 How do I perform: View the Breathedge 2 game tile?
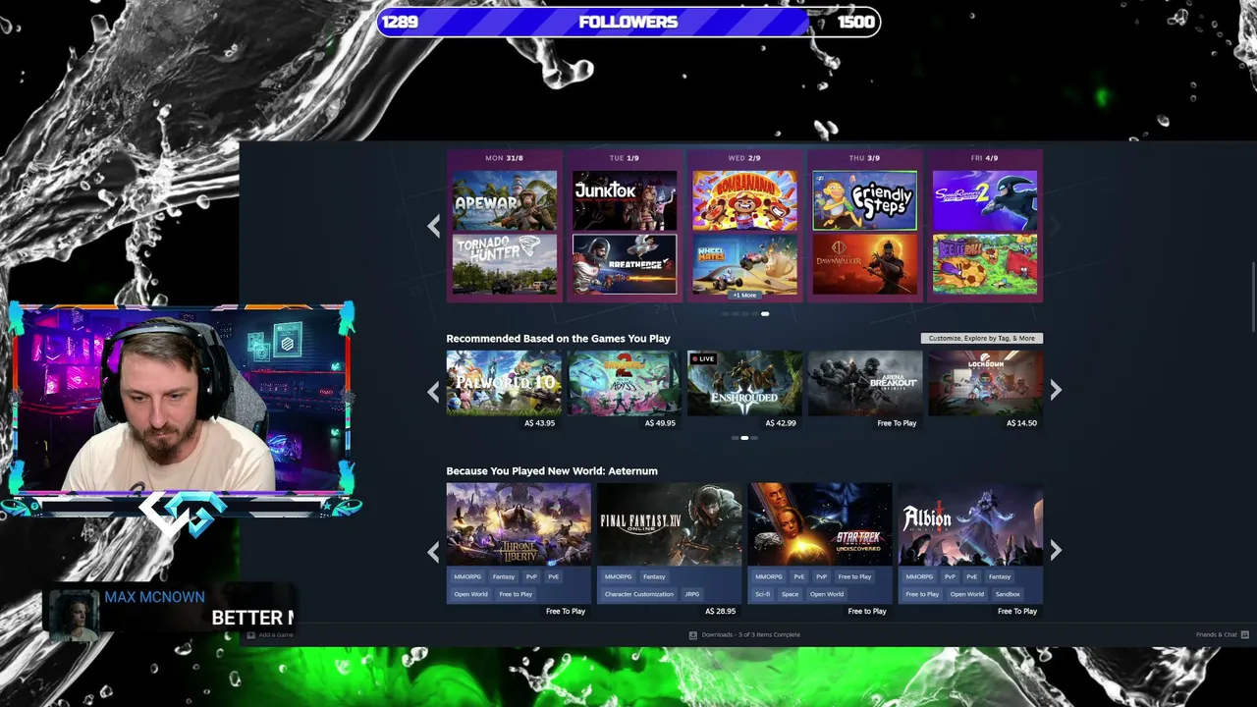pyautogui.click(x=625, y=264)
